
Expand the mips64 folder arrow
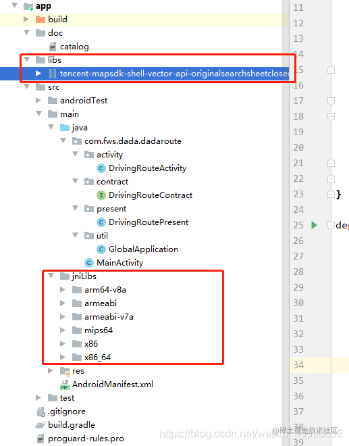click(x=63, y=330)
